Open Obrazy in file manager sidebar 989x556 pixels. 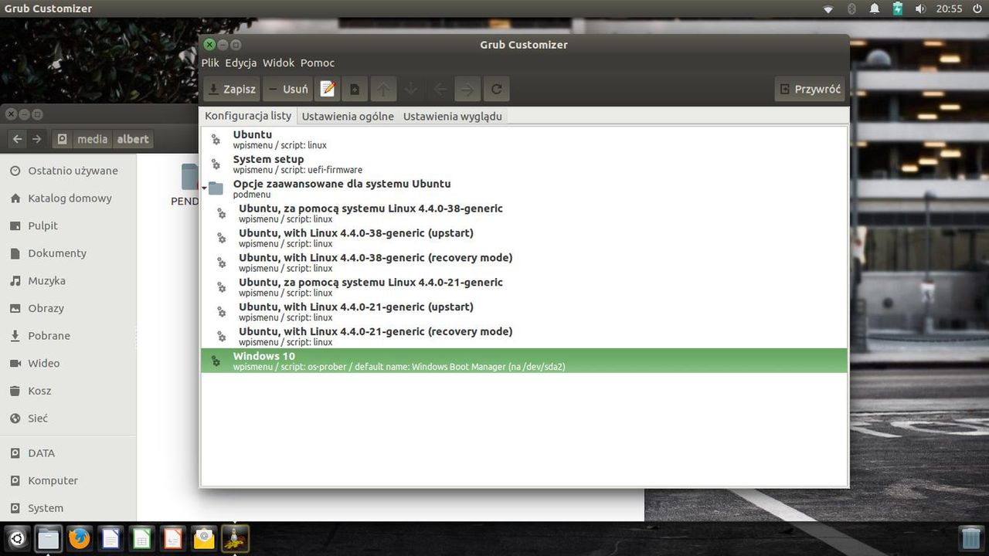[x=68, y=308]
